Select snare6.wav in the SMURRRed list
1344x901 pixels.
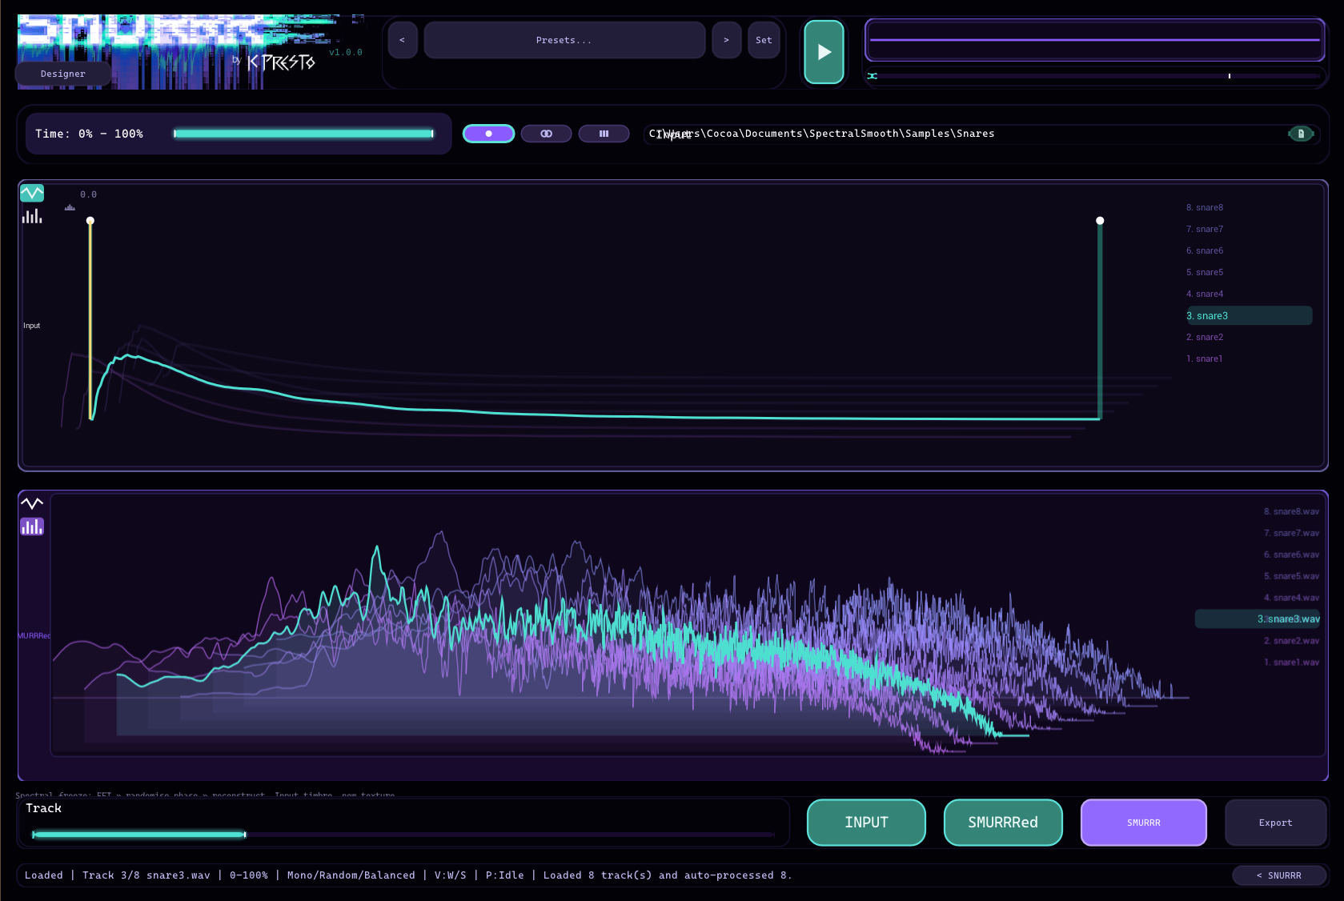tap(1292, 555)
